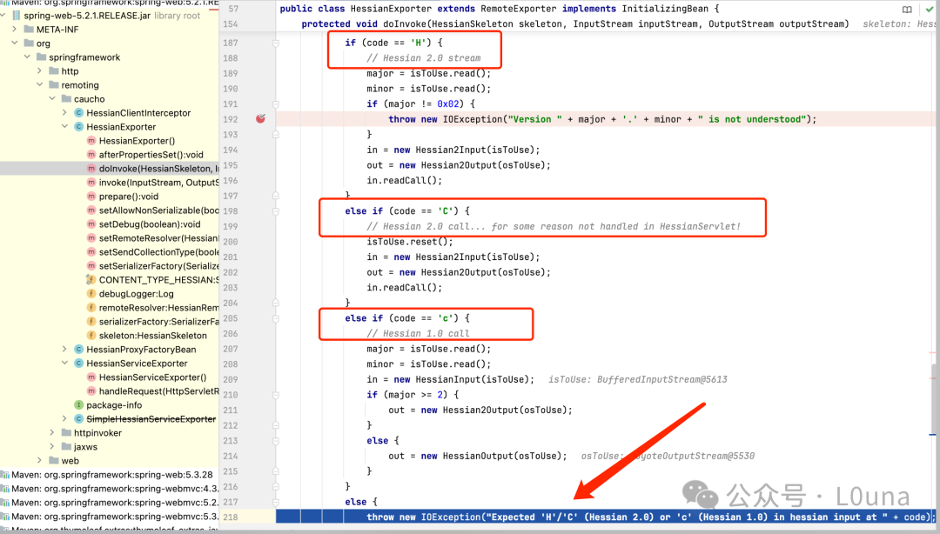The image size is (940, 534).
Task: Collapse the caucho folder
Action: pyautogui.click(x=53, y=98)
